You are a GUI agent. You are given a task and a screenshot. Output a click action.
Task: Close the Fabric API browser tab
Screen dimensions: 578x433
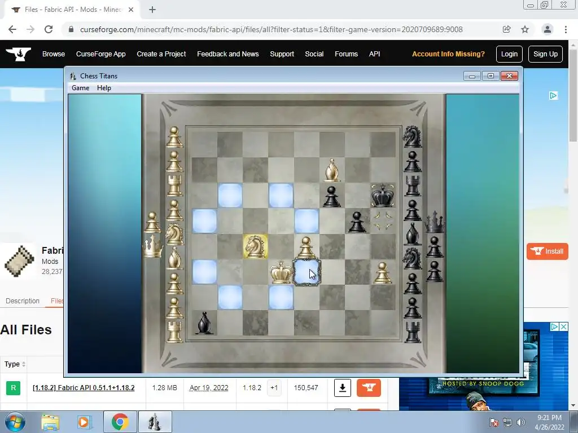131,10
